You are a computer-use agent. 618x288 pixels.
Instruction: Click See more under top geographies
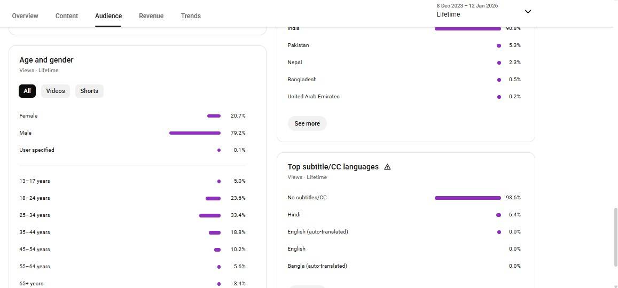[x=307, y=123]
